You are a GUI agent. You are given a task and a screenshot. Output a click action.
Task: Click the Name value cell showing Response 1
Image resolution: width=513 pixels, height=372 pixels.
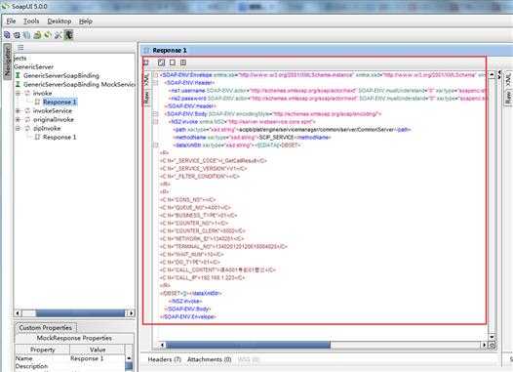pyautogui.click(x=98, y=358)
